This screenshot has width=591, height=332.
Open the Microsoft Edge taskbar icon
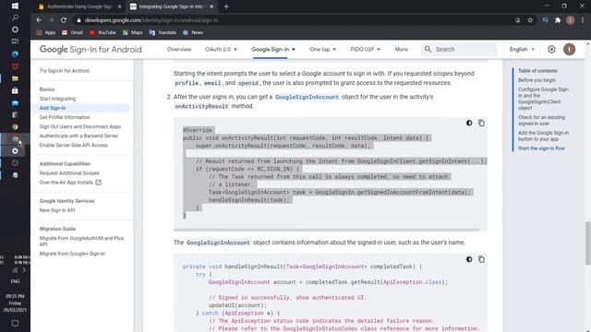point(15,54)
